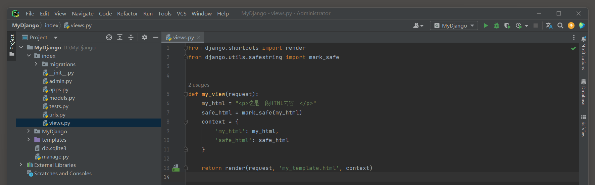595x185 pixels.
Task: Click mark_safe in import line 2
Action: point(324,57)
